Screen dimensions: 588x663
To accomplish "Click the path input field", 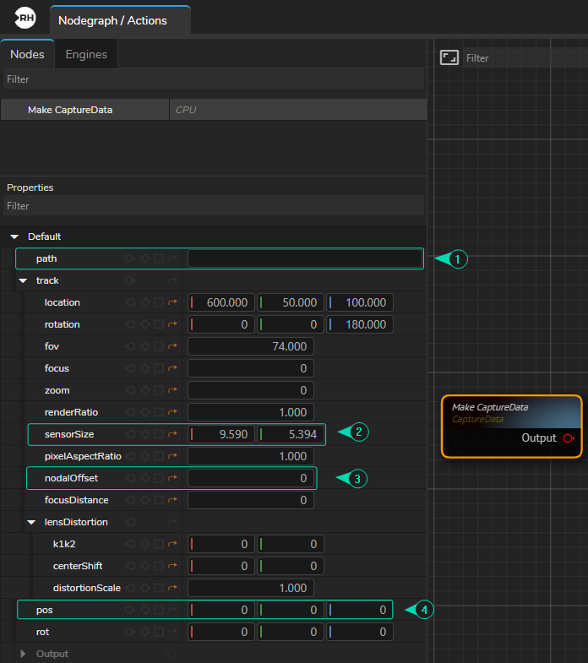I will pyautogui.click(x=304, y=258).
